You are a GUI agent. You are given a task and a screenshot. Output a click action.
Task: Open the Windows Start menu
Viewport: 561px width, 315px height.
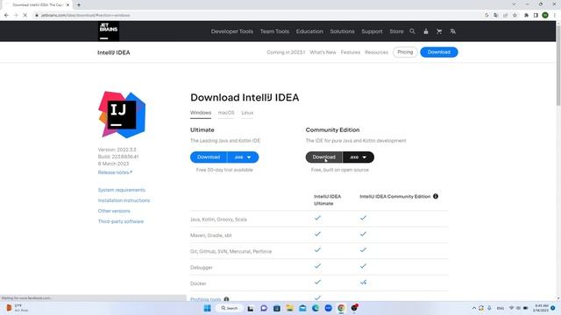[x=207, y=308]
